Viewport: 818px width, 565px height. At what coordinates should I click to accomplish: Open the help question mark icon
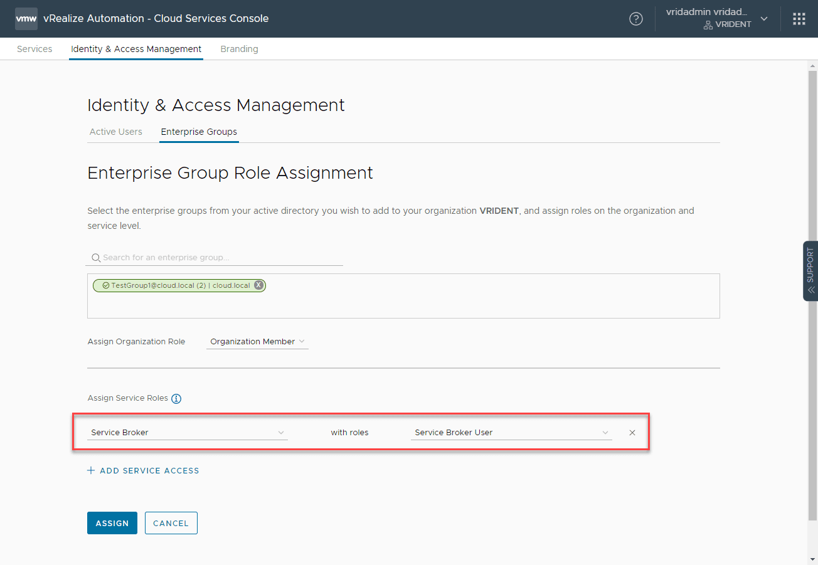(635, 19)
